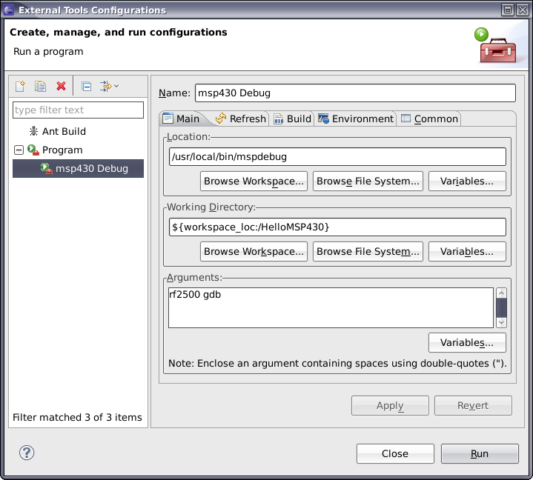Open Variables for Arguments
The height and width of the screenshot is (480, 533).
point(468,343)
